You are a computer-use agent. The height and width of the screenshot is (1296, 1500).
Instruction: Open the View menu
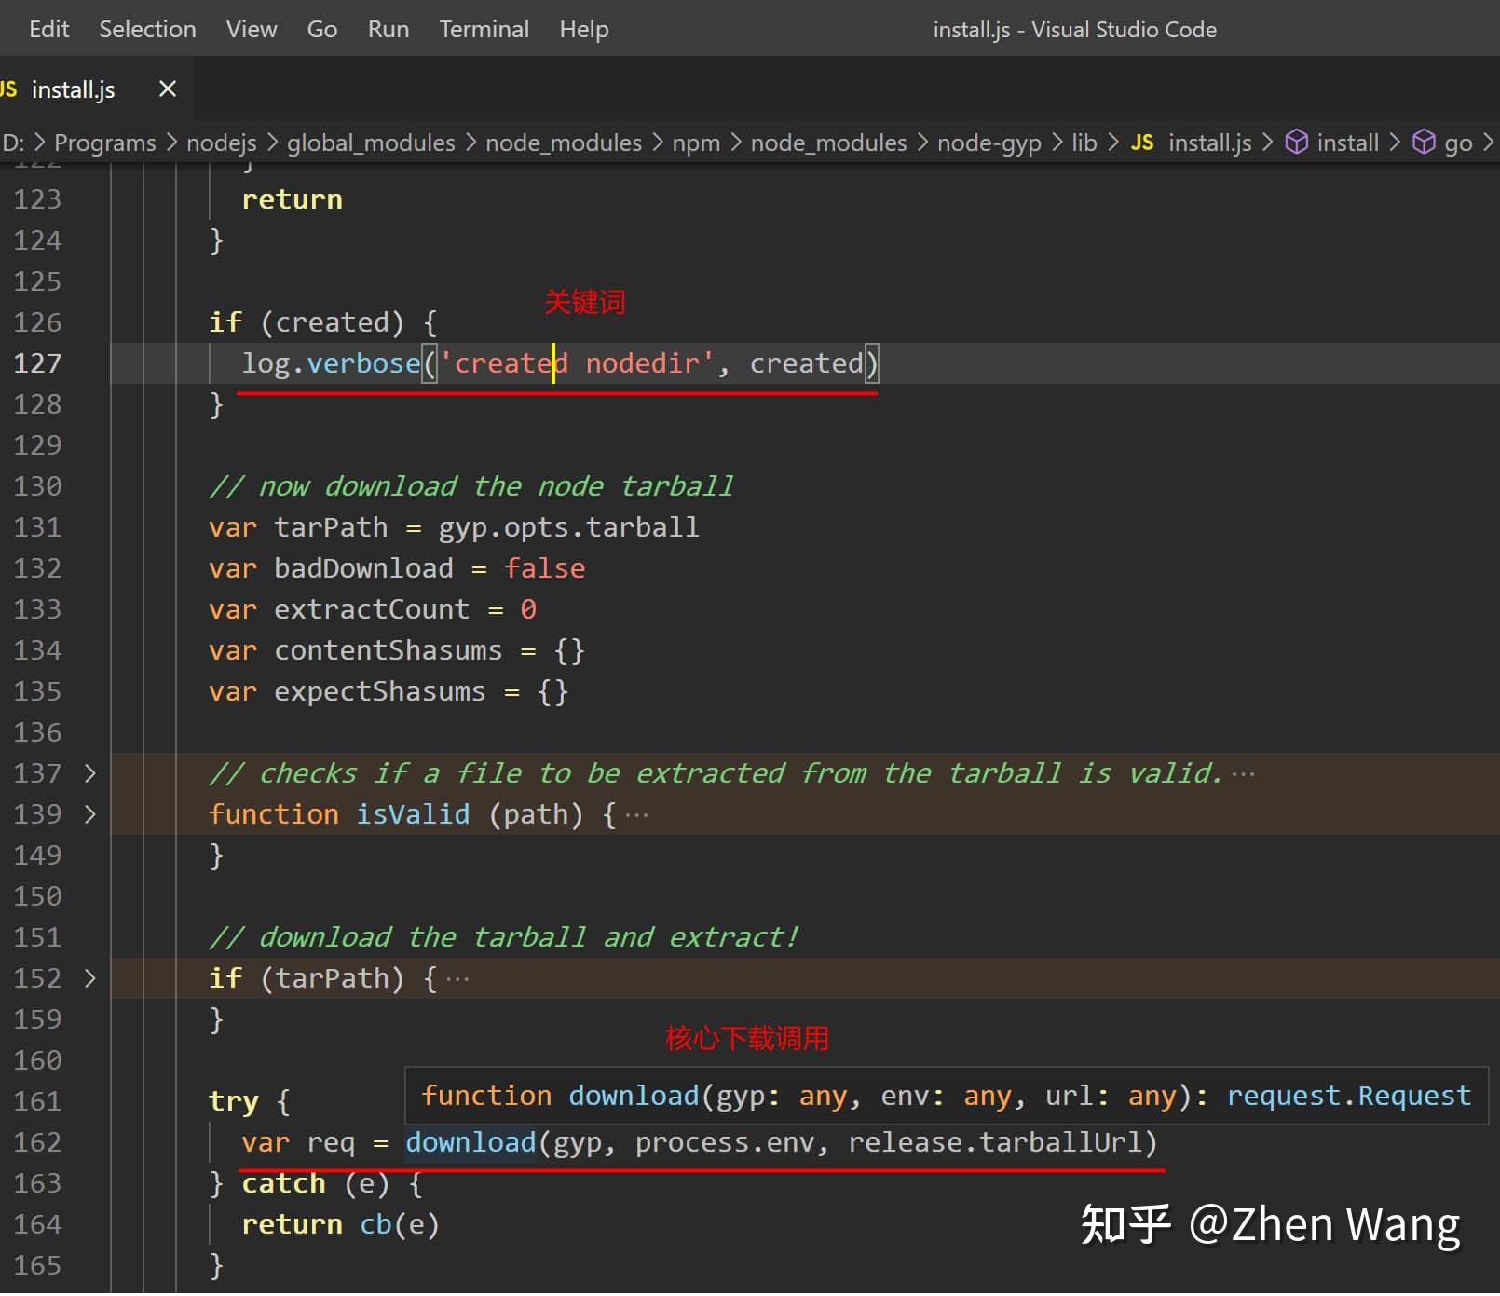(251, 30)
